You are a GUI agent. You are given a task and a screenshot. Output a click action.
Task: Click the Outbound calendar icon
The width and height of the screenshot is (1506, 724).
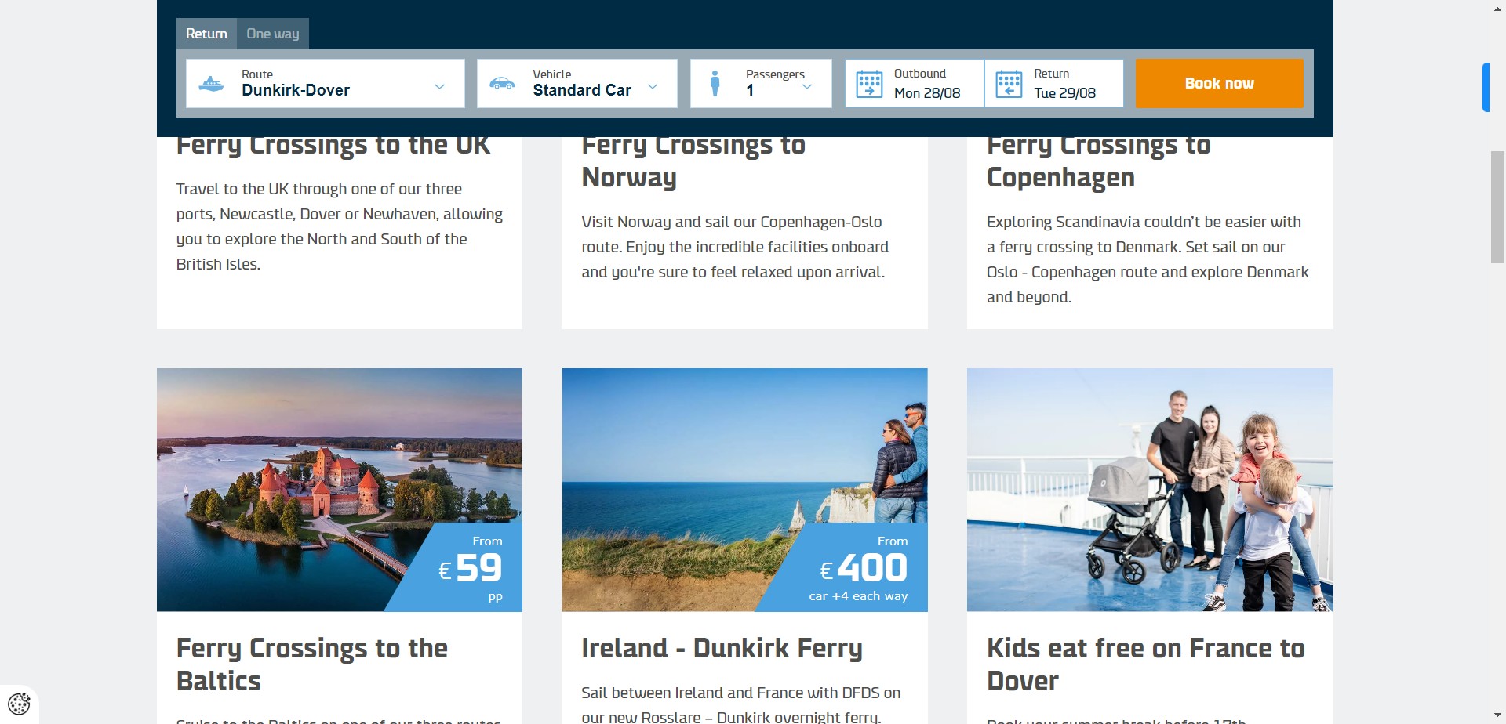868,84
